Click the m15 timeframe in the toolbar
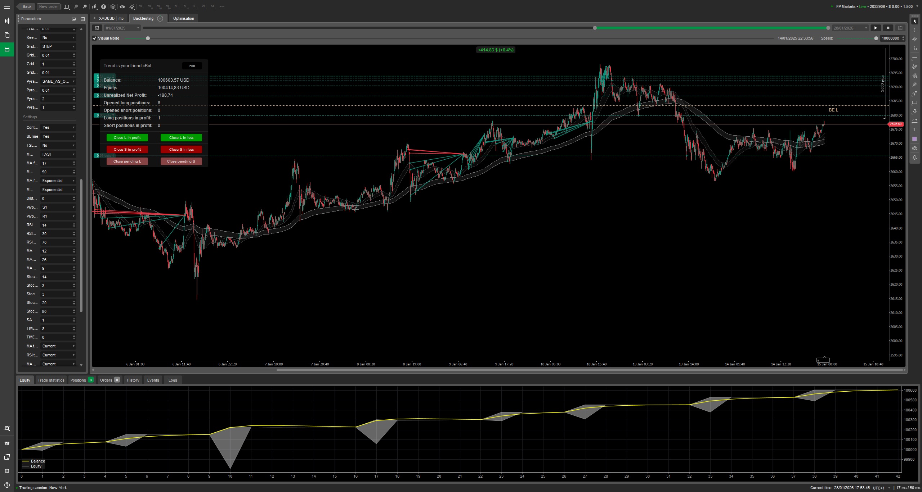 pyautogui.click(x=158, y=6)
